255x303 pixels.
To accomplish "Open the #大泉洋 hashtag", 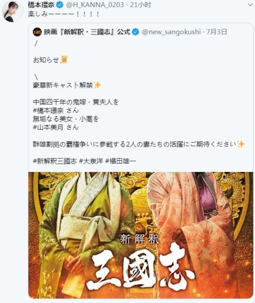I will (91, 161).
